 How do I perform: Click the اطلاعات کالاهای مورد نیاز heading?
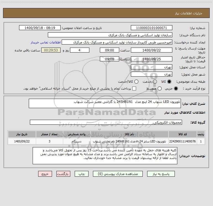(185, 113)
